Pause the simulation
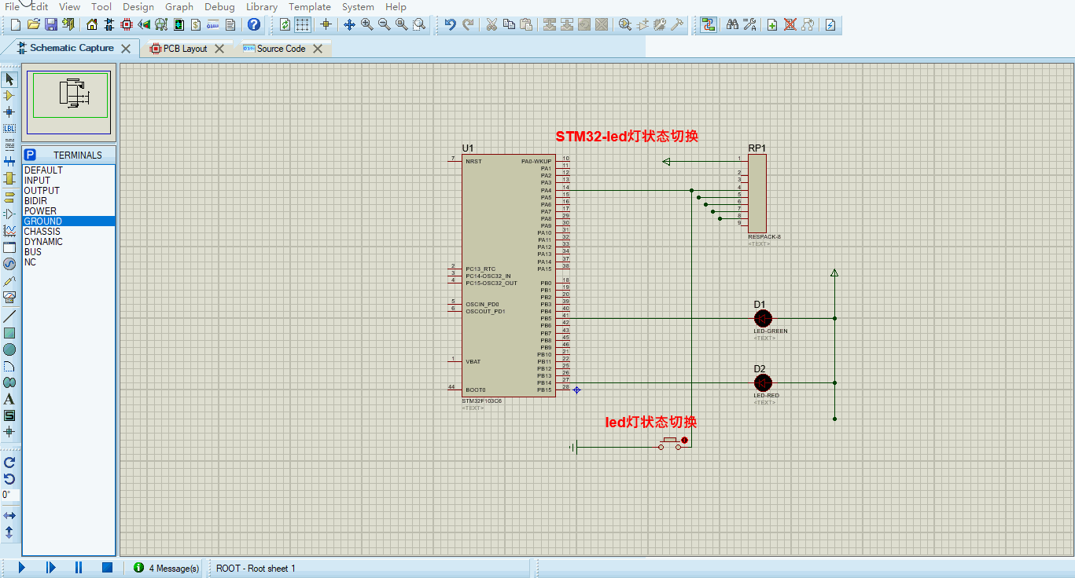Image resolution: width=1075 pixels, height=578 pixels. pyautogui.click(x=79, y=568)
